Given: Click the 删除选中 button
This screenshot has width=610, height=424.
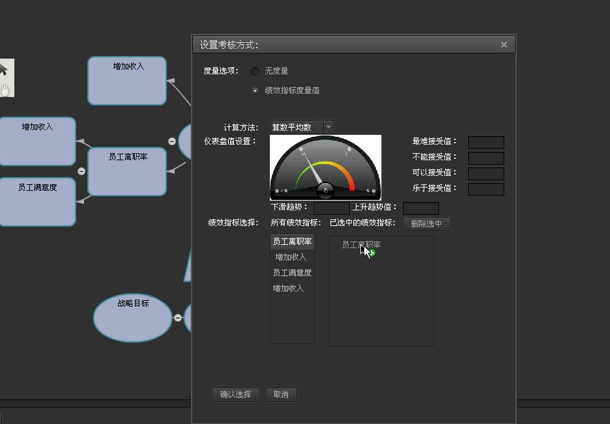Looking at the screenshot, I should (x=427, y=224).
